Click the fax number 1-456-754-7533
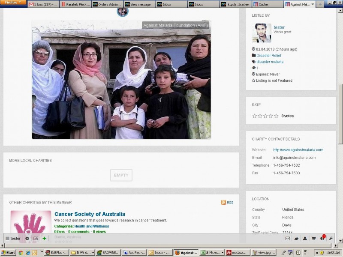The height and width of the screenshot is (257, 343). coord(286,173)
